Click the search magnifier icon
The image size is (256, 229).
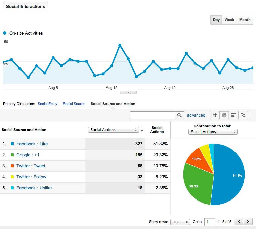180,115
